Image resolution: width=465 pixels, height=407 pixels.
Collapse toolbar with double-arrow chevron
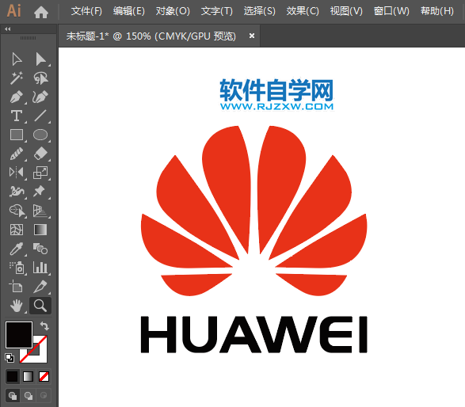click(8, 29)
